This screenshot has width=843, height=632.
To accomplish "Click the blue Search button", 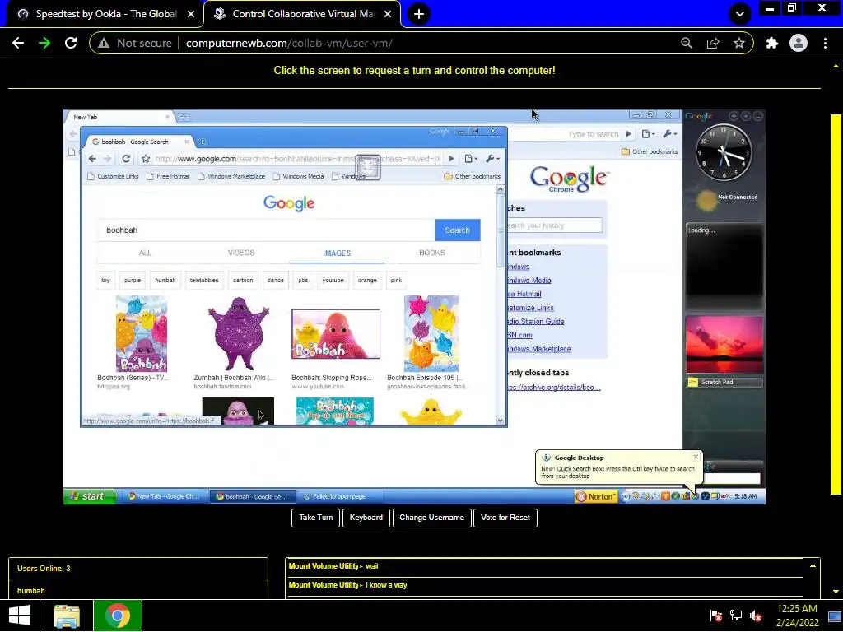I will 457,230.
